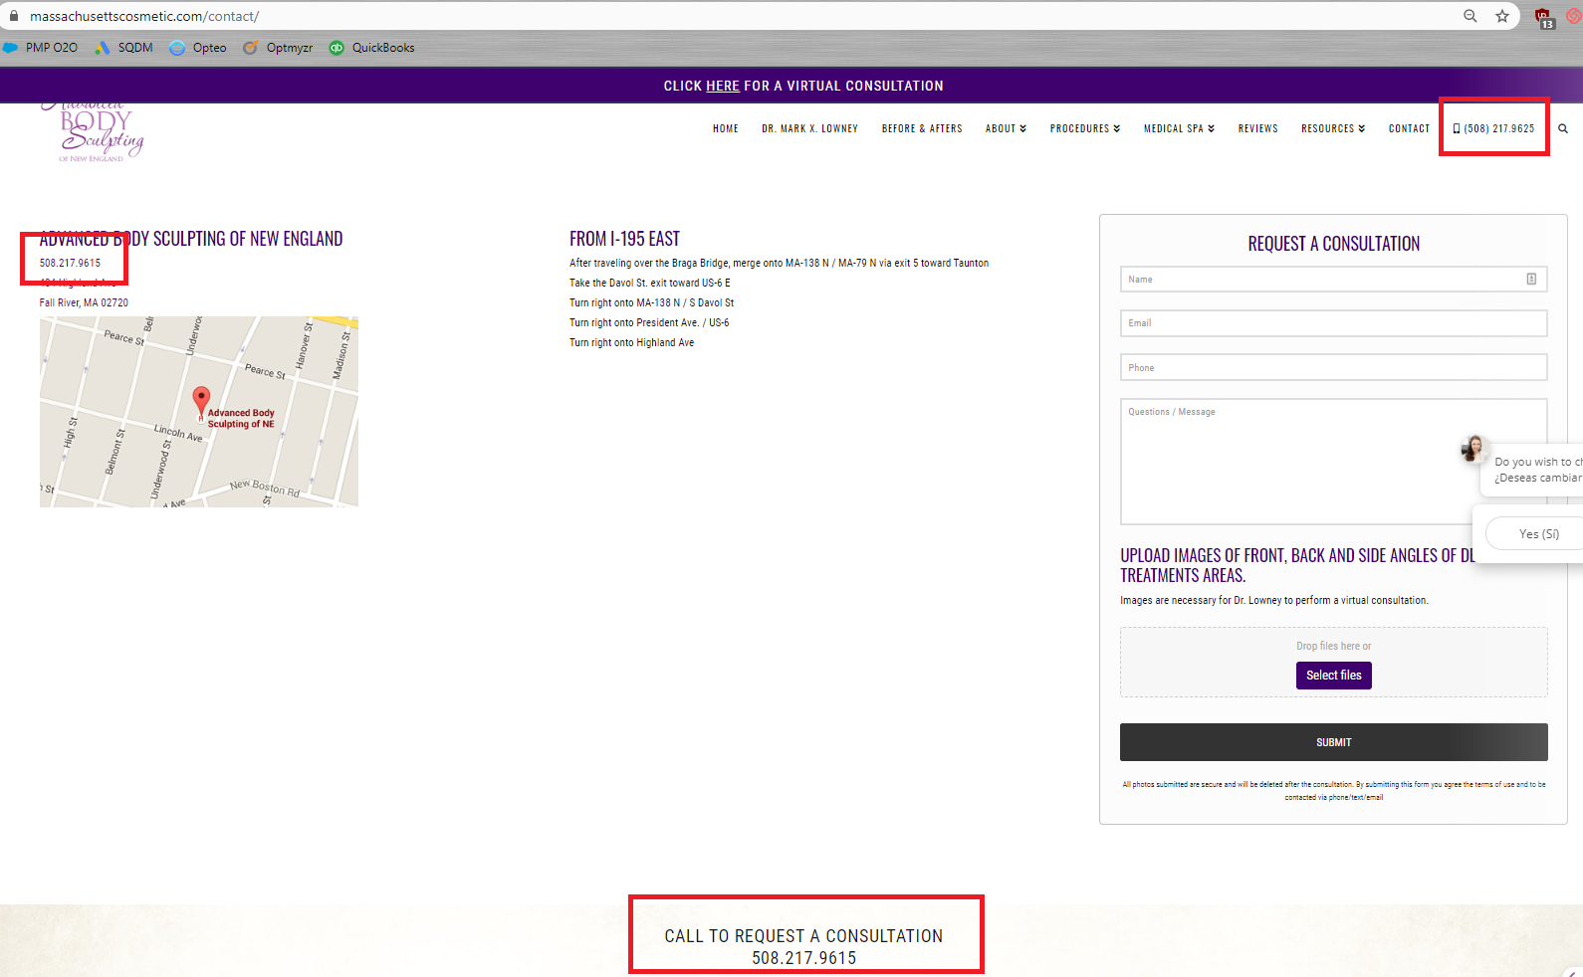Expand the About dropdown menu
The width and height of the screenshot is (1583, 977).
pos(1006,128)
